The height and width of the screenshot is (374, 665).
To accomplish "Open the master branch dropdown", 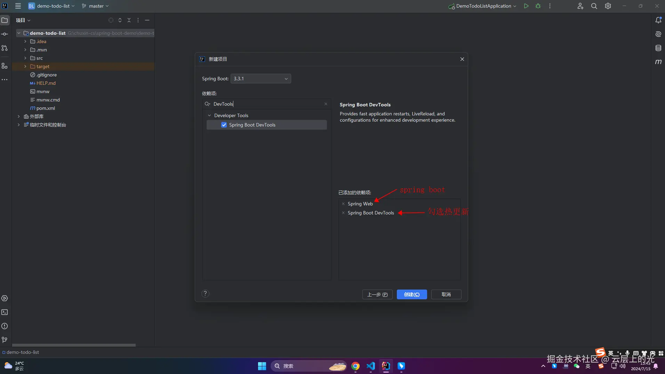I will (95, 6).
